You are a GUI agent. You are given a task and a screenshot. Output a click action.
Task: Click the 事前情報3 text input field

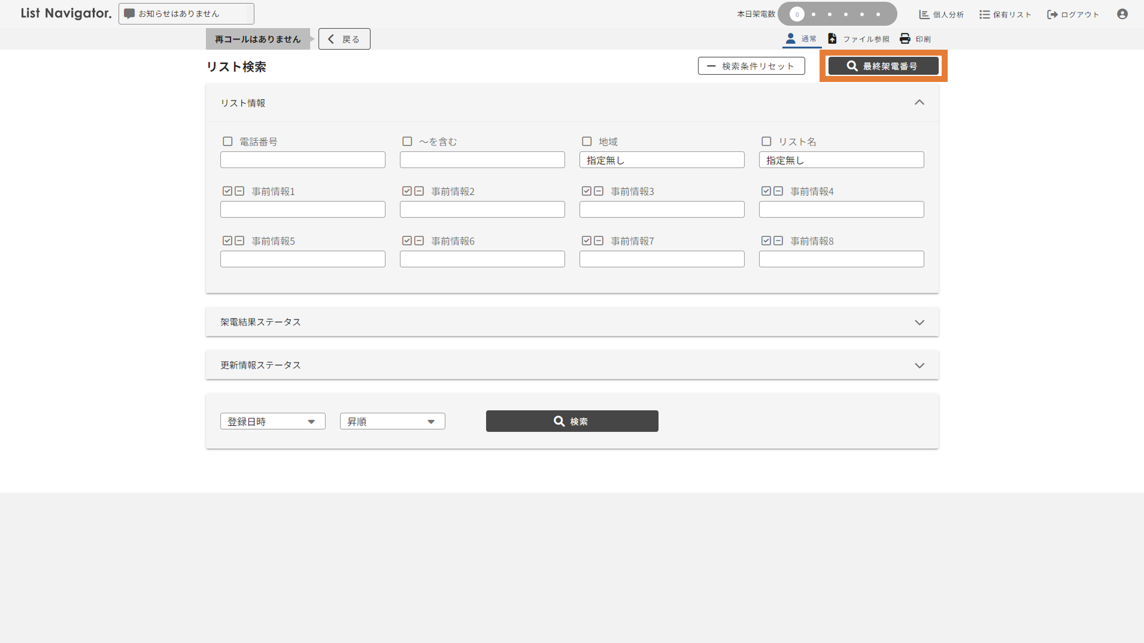(x=661, y=209)
